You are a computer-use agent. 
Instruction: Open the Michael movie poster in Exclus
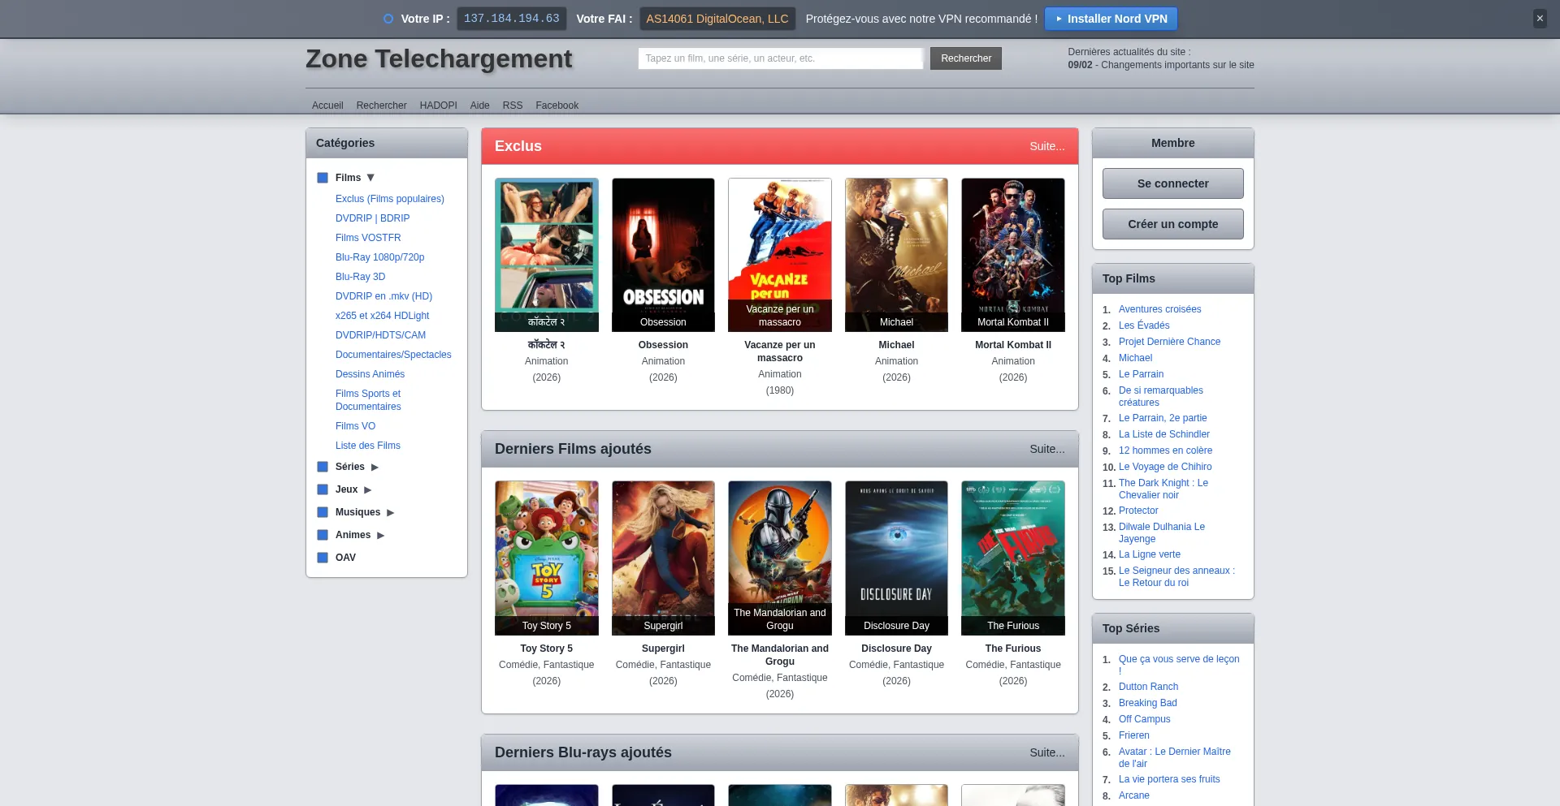pyautogui.click(x=896, y=255)
